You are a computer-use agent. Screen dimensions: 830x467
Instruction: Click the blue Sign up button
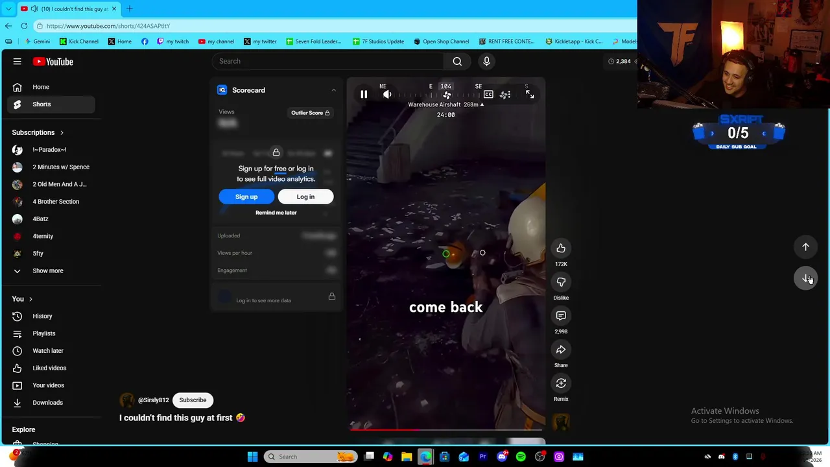[x=246, y=197]
